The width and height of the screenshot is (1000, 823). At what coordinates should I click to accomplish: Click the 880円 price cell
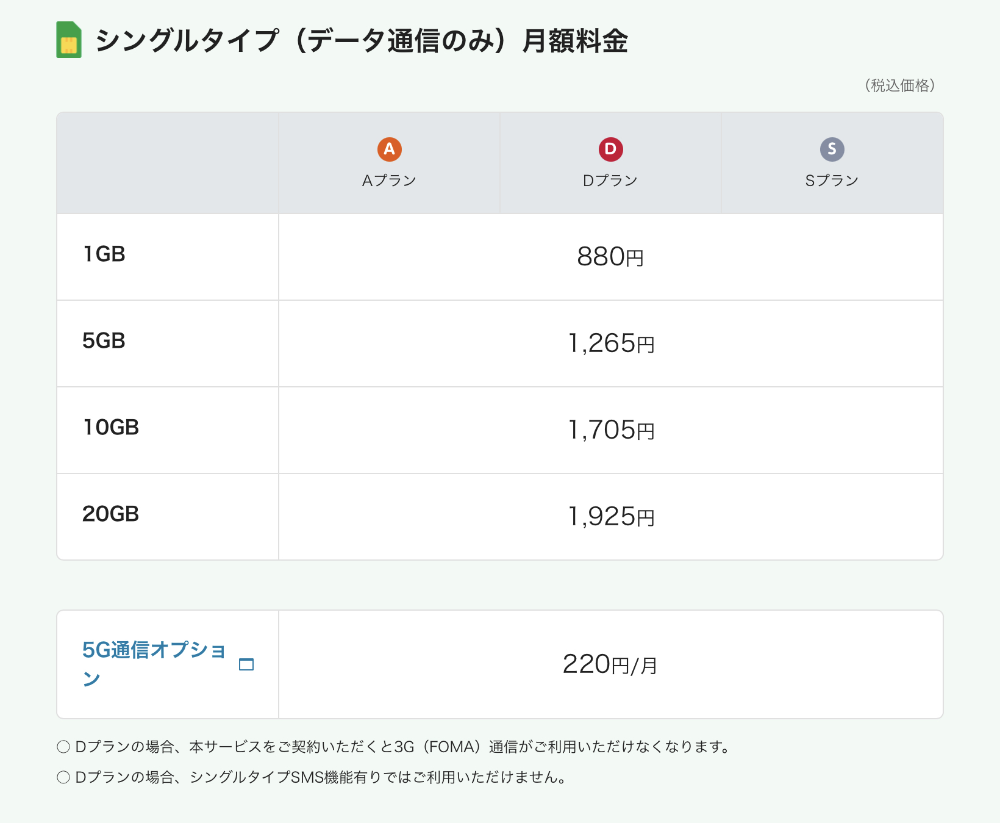[610, 257]
